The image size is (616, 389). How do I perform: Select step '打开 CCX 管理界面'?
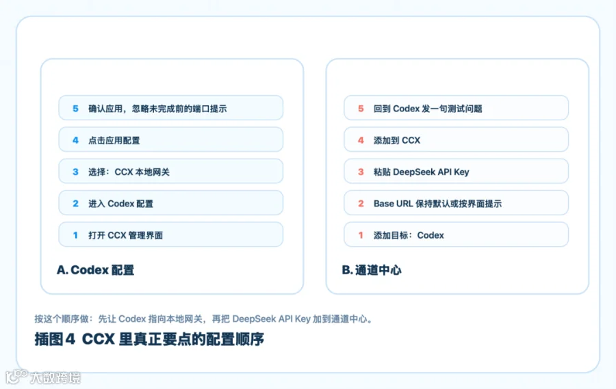point(171,234)
